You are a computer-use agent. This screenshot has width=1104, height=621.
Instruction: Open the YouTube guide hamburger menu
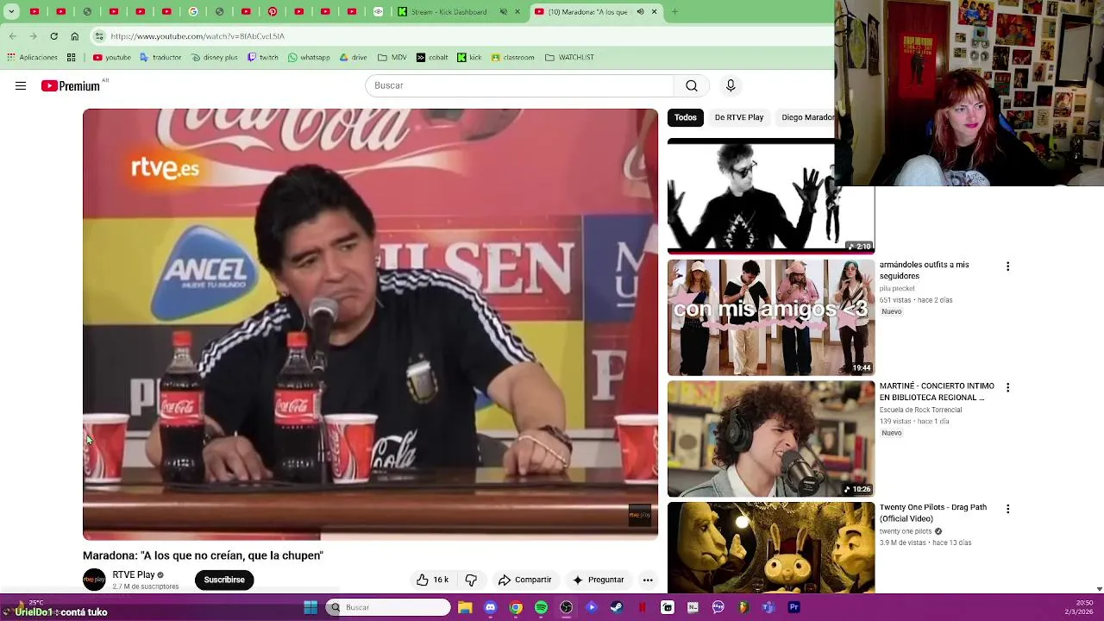[x=21, y=85]
